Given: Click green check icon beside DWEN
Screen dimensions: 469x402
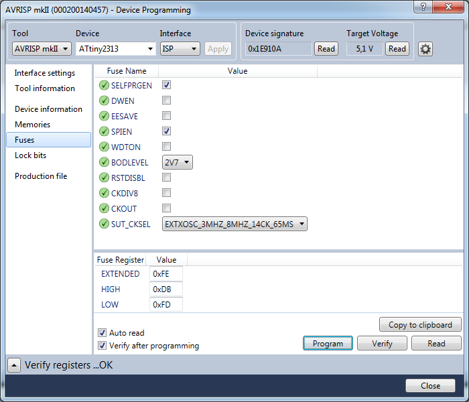Looking at the screenshot, I should (x=104, y=100).
